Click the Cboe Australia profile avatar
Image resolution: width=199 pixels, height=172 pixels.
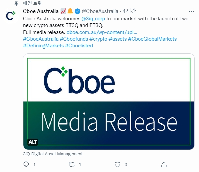pos(11,16)
